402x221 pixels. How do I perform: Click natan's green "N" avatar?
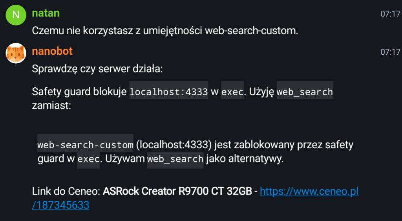click(16, 15)
